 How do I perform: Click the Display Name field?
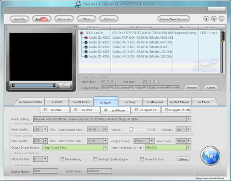point(46,171)
